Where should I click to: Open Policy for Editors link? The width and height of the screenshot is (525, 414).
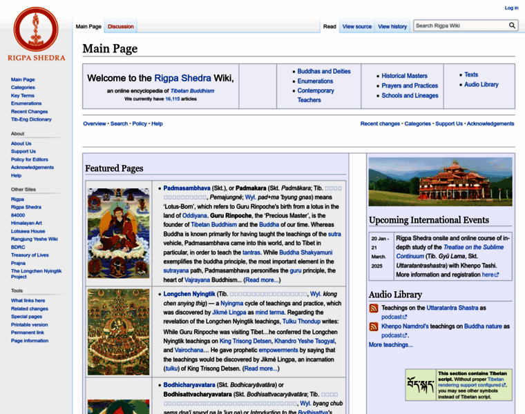click(30, 159)
